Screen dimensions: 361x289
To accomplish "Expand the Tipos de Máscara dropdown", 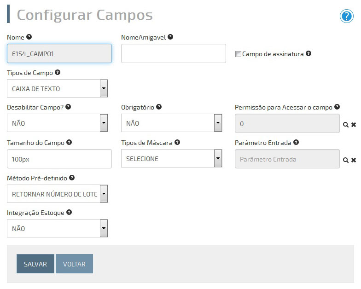I will coord(171,158).
